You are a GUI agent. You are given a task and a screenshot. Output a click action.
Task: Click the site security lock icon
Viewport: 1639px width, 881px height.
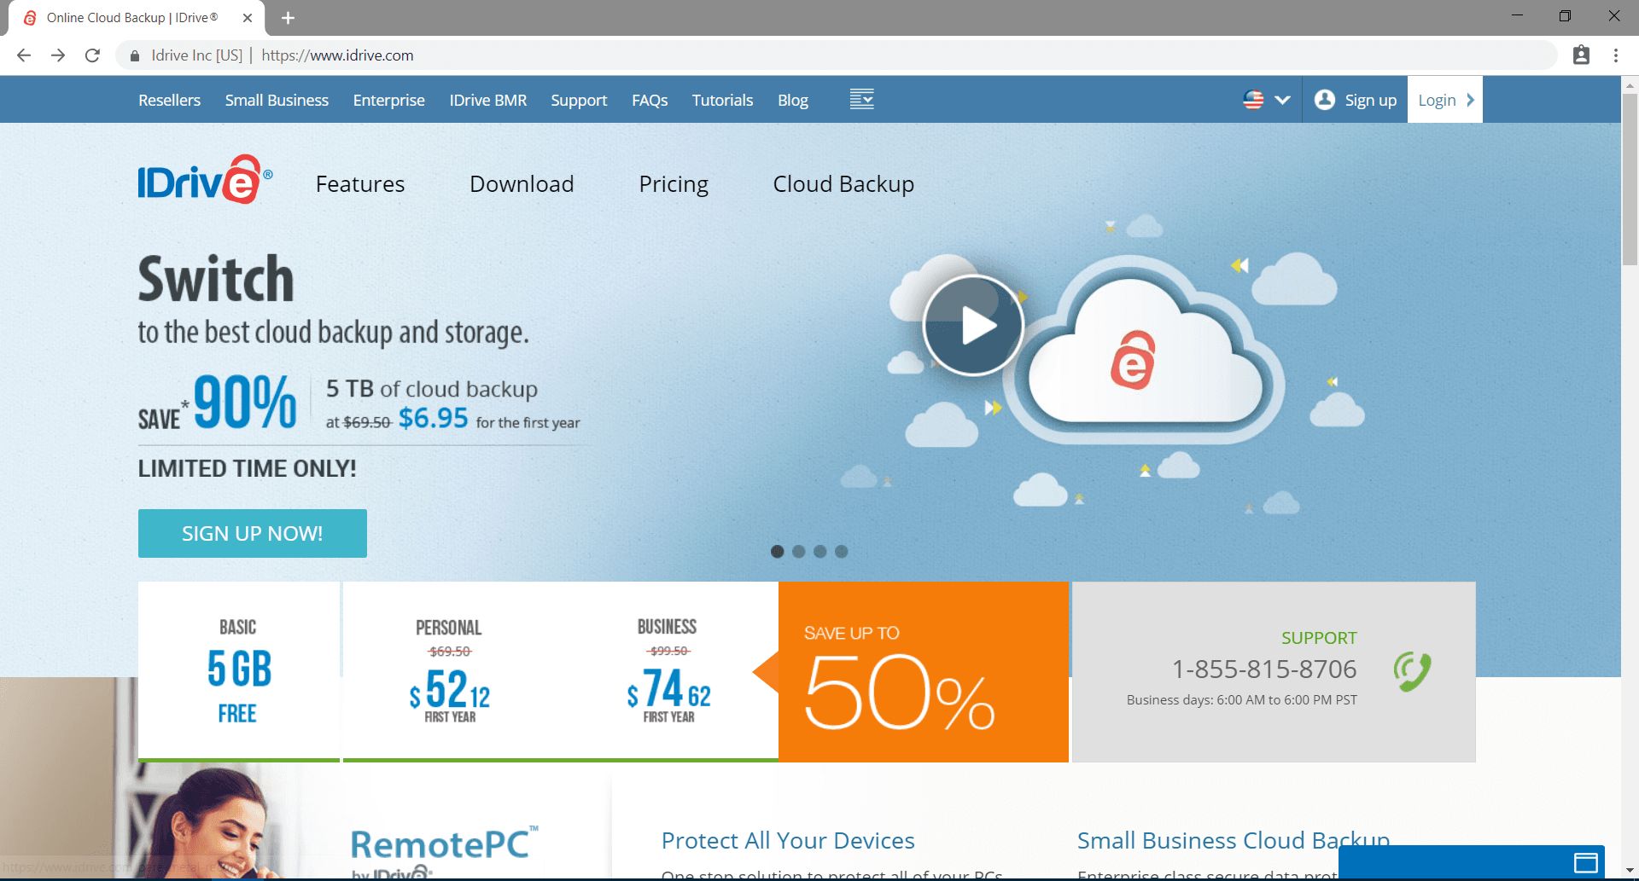tap(134, 55)
